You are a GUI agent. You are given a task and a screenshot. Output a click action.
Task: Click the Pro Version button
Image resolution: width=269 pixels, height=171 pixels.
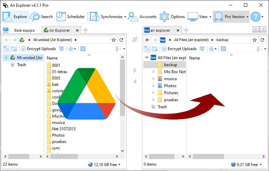tap(231, 17)
